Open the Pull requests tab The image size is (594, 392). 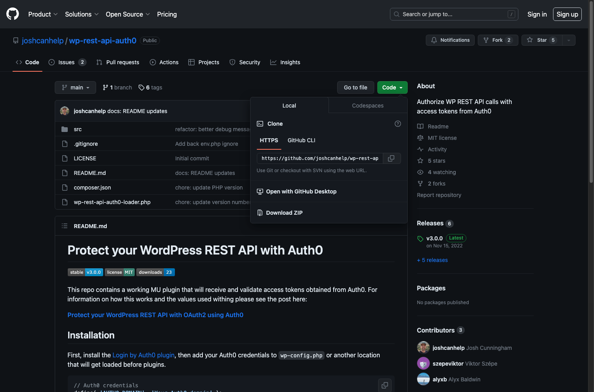tap(118, 62)
